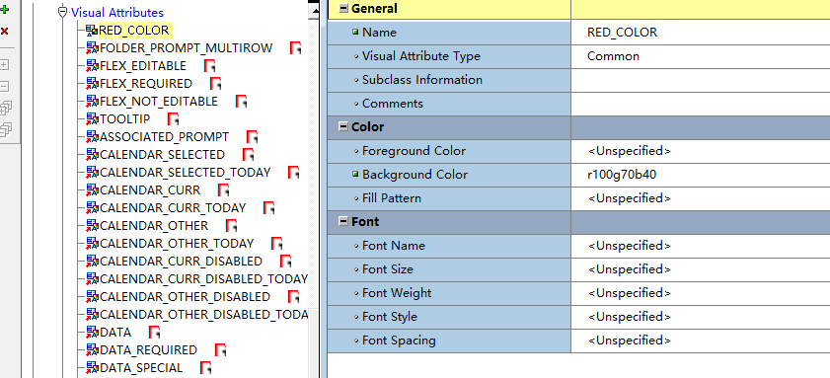Click the node icon beside DATA
This screenshot has width=830, height=378.
click(92, 333)
